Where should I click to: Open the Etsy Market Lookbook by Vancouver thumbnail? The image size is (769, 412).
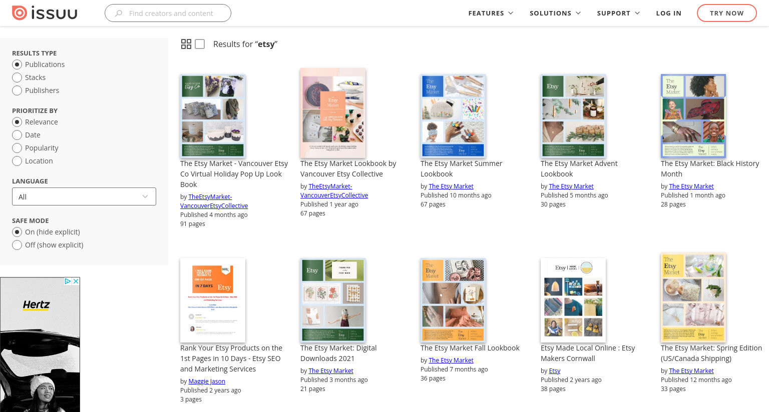pyautogui.click(x=333, y=113)
